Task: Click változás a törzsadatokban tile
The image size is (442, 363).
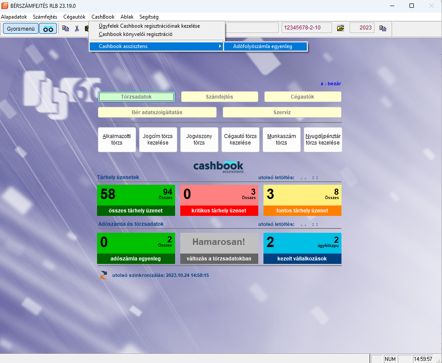Action: [x=219, y=248]
